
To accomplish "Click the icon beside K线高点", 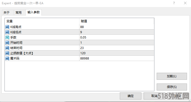I will pyautogui.click(x=7, y=27).
